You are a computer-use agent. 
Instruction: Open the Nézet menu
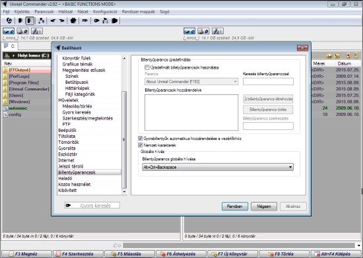pos(83,12)
